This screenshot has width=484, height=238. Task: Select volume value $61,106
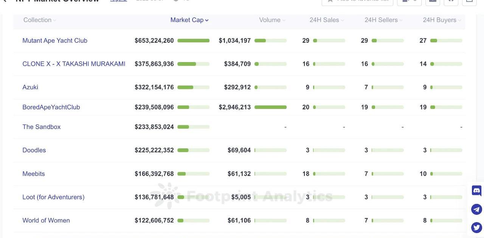click(x=239, y=220)
